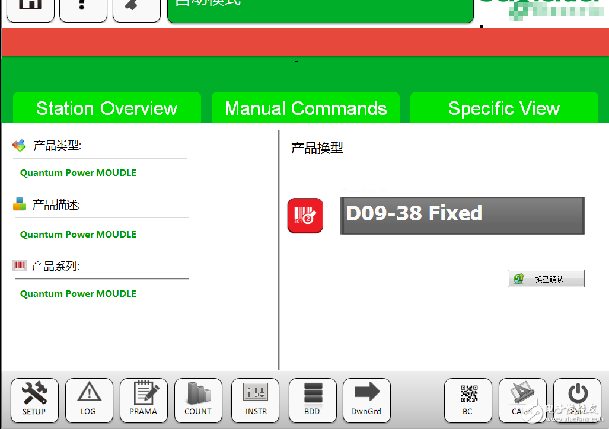Click the colored layers icon beside 产品类型
This screenshot has width=609, height=429.
(x=19, y=146)
